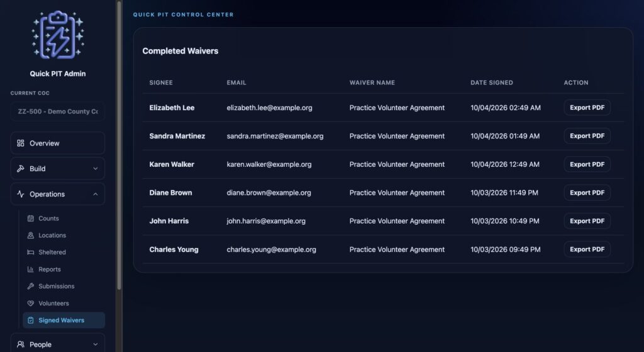
Task: Export PDF for Charles Young
Action: tap(587, 249)
